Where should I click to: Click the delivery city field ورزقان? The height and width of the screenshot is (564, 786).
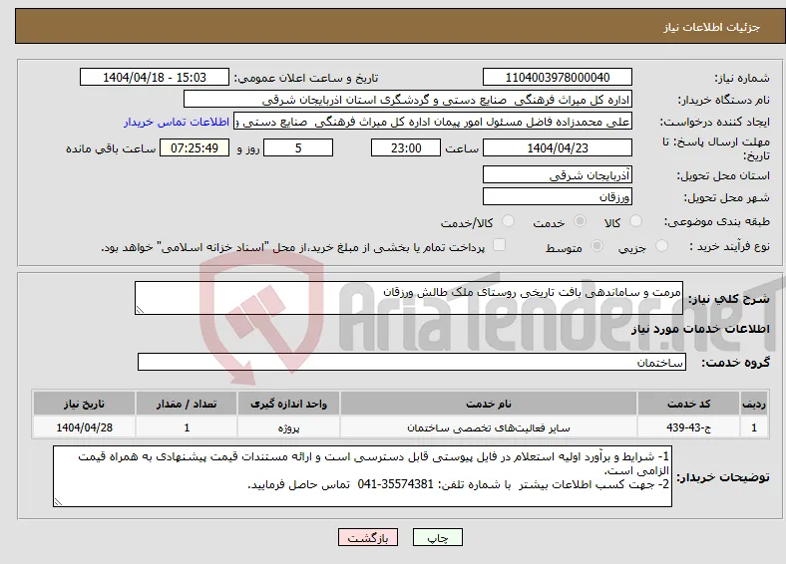[x=557, y=196]
